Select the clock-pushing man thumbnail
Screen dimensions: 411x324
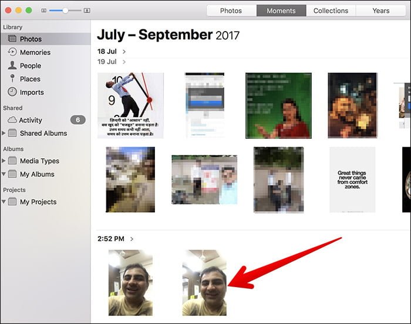point(130,105)
